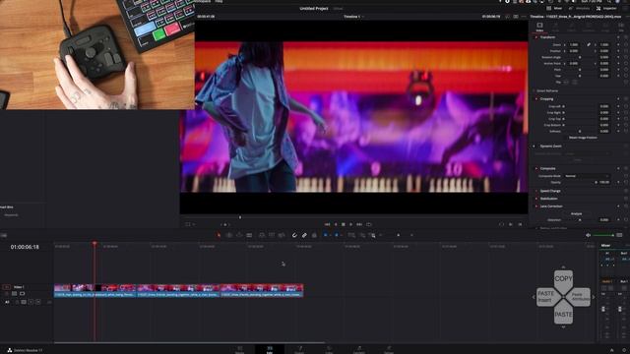Image resolution: width=630 pixels, height=354 pixels.
Task: Click the Flip horizontal button
Action: click(x=567, y=82)
